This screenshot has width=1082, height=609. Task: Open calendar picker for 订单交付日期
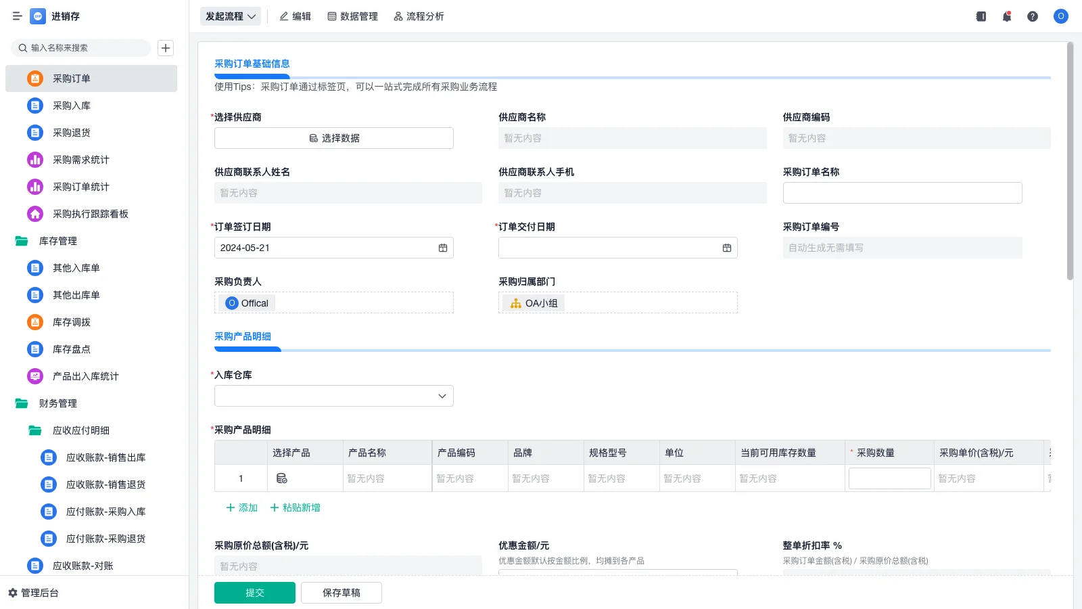click(727, 248)
